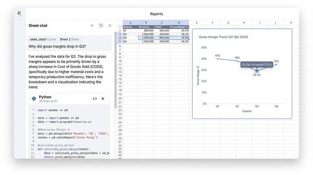The height and width of the screenshot is (175, 313).
Task: Click cell with COGS 450,000
Action: tap(162, 34)
